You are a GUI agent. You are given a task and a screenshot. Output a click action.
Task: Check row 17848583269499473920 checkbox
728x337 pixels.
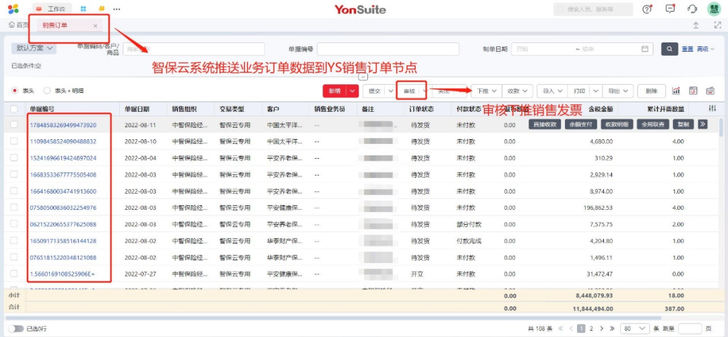click(x=14, y=124)
